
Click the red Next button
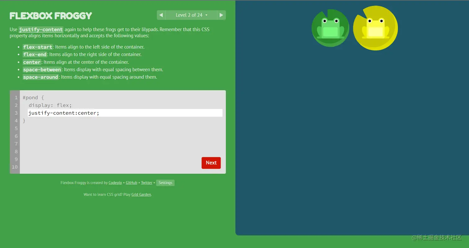pos(211,163)
